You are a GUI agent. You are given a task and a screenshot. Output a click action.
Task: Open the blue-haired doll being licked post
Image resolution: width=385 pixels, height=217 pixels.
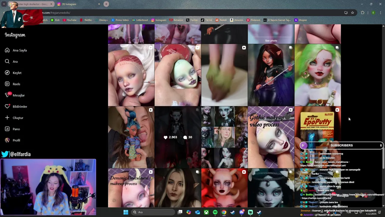pos(131,137)
